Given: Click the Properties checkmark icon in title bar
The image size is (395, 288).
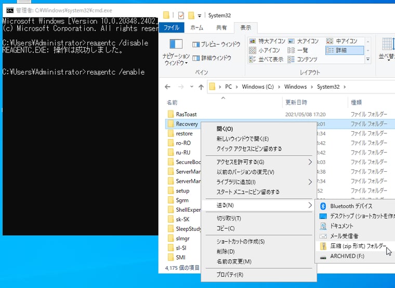Looking at the screenshot, I should point(181,16).
